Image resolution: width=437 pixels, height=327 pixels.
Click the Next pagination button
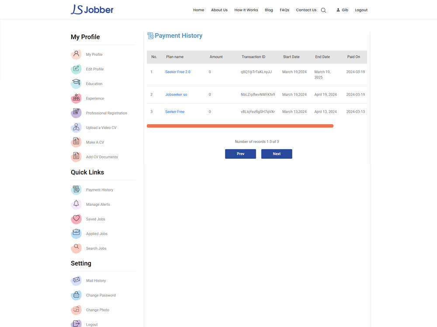277,154
